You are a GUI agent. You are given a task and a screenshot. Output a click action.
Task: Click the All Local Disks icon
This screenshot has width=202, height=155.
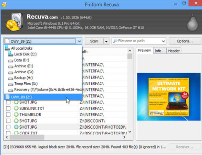(7, 48)
